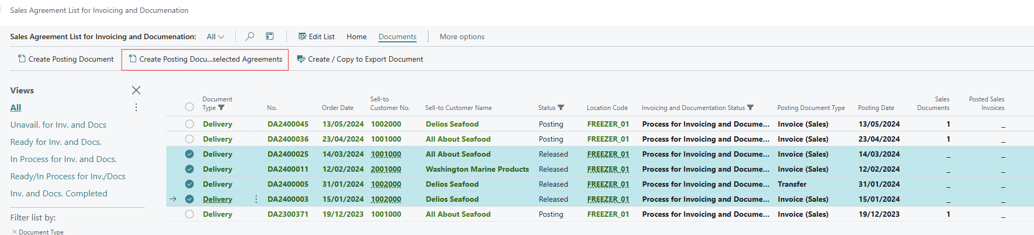Open the Ready for Inv. and Docs. view
Image resolution: width=1034 pixels, height=235 pixels.
pos(56,142)
